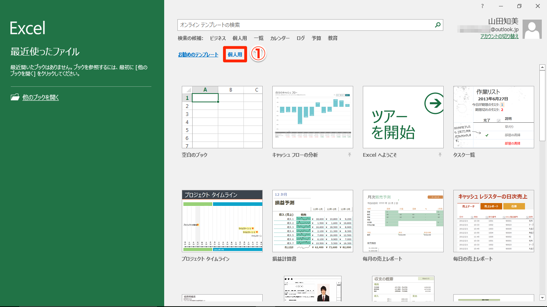The image size is (547, 307).
Task: Search suggested term 一覧
Action: click(x=259, y=38)
